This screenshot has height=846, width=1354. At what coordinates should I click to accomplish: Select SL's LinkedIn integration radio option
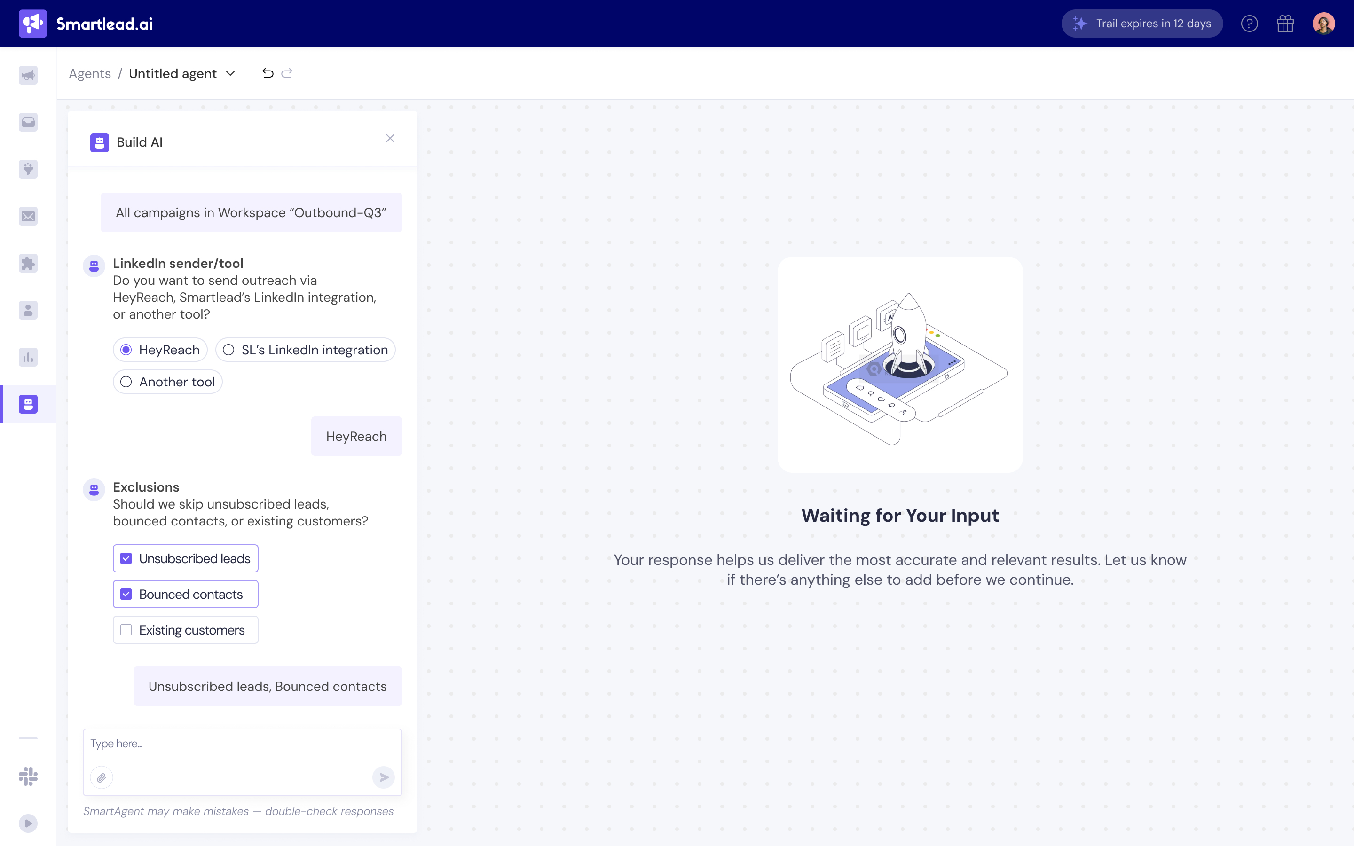pyautogui.click(x=229, y=350)
